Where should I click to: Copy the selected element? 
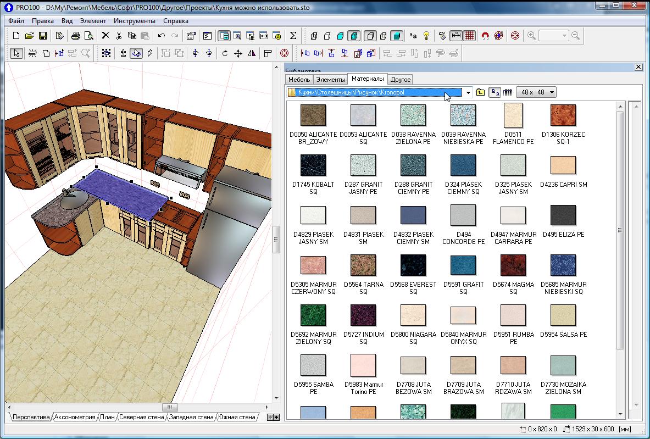click(132, 36)
